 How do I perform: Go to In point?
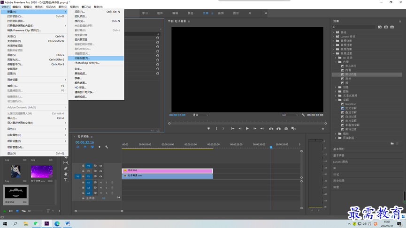(233, 129)
